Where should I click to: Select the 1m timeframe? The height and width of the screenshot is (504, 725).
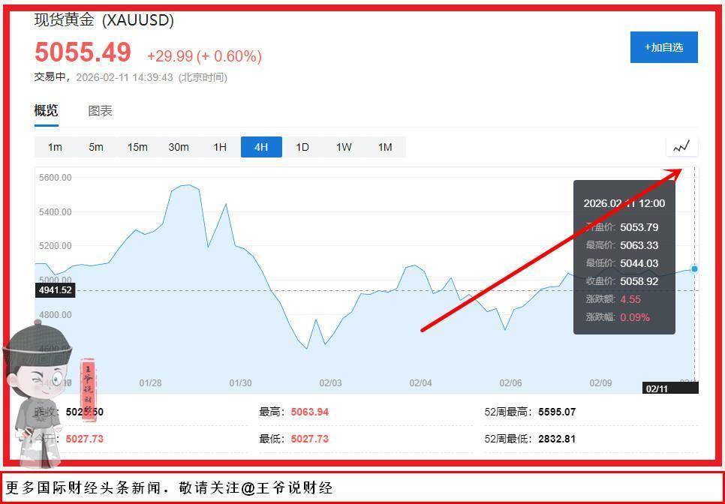click(55, 147)
